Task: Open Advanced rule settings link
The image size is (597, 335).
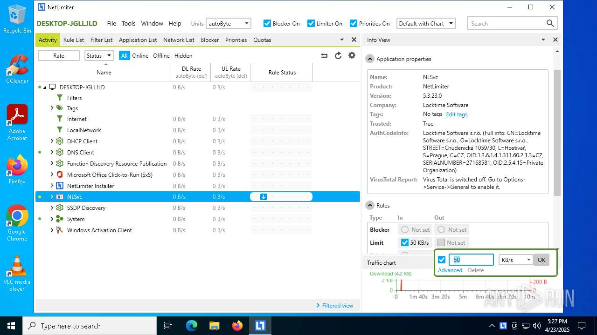Action: click(x=450, y=270)
